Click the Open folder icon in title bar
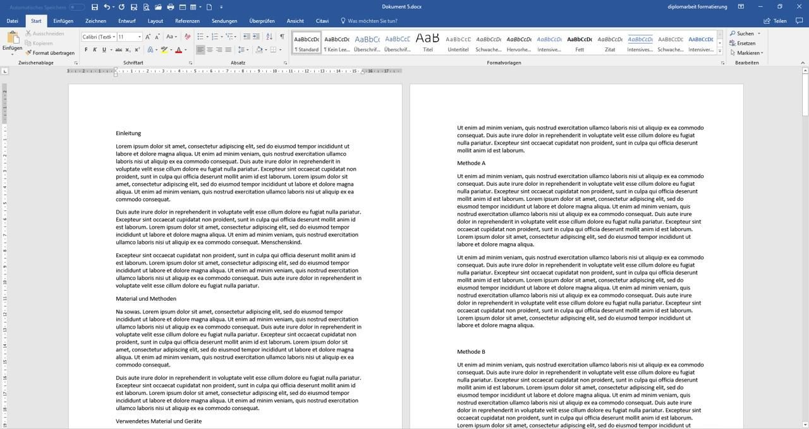809x429 pixels. click(158, 7)
